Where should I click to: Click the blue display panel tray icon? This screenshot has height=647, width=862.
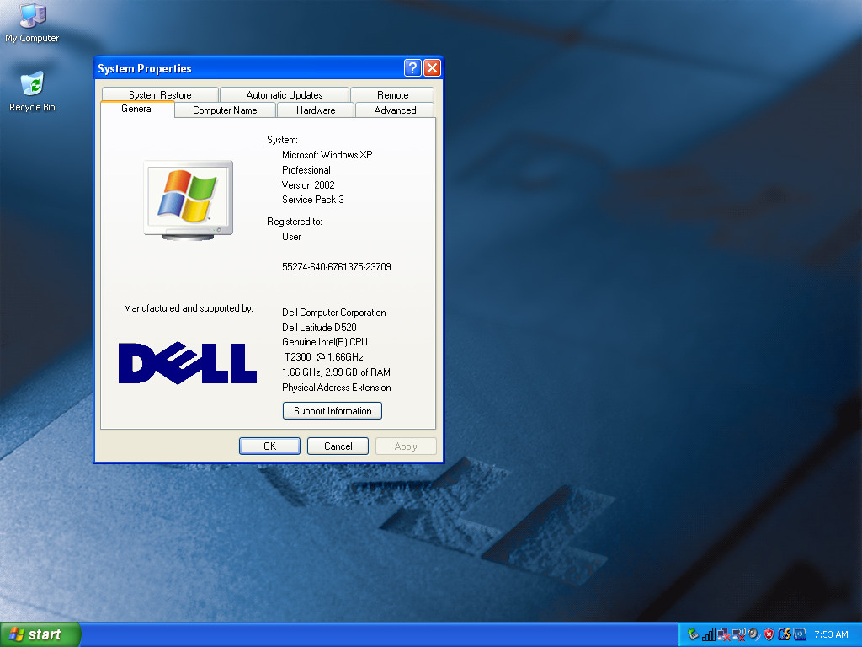(800, 634)
